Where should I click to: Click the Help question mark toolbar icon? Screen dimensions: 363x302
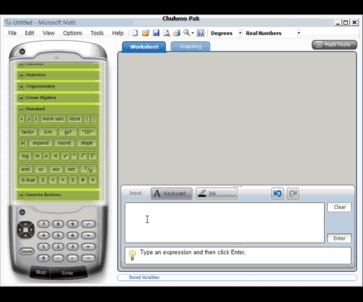click(x=200, y=33)
